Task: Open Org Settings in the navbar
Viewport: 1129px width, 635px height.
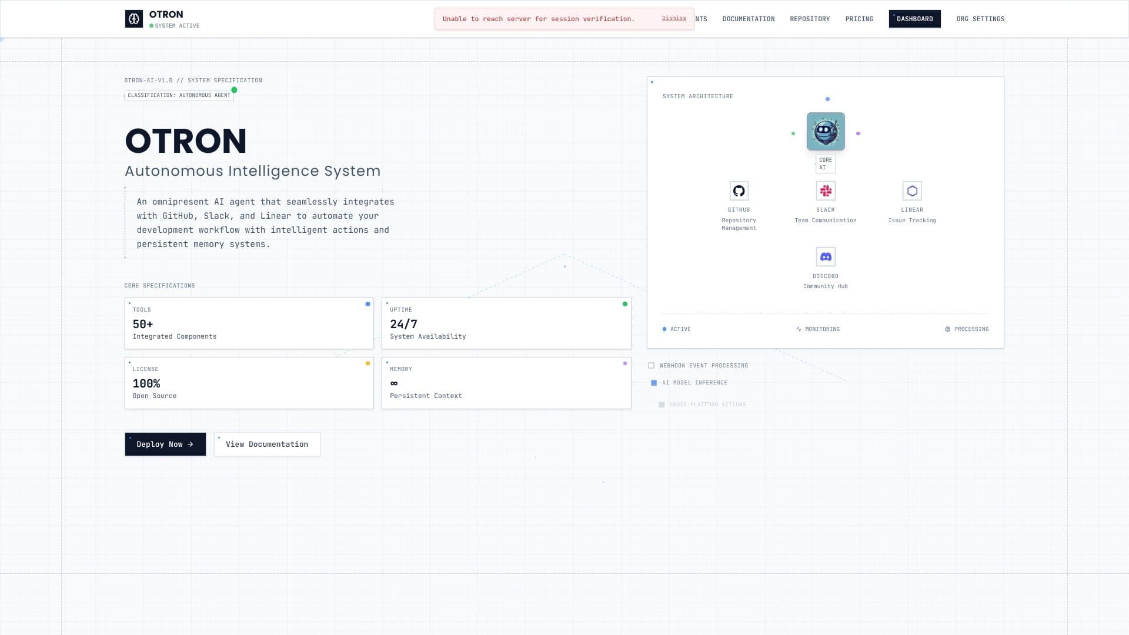Action: pyautogui.click(x=980, y=19)
